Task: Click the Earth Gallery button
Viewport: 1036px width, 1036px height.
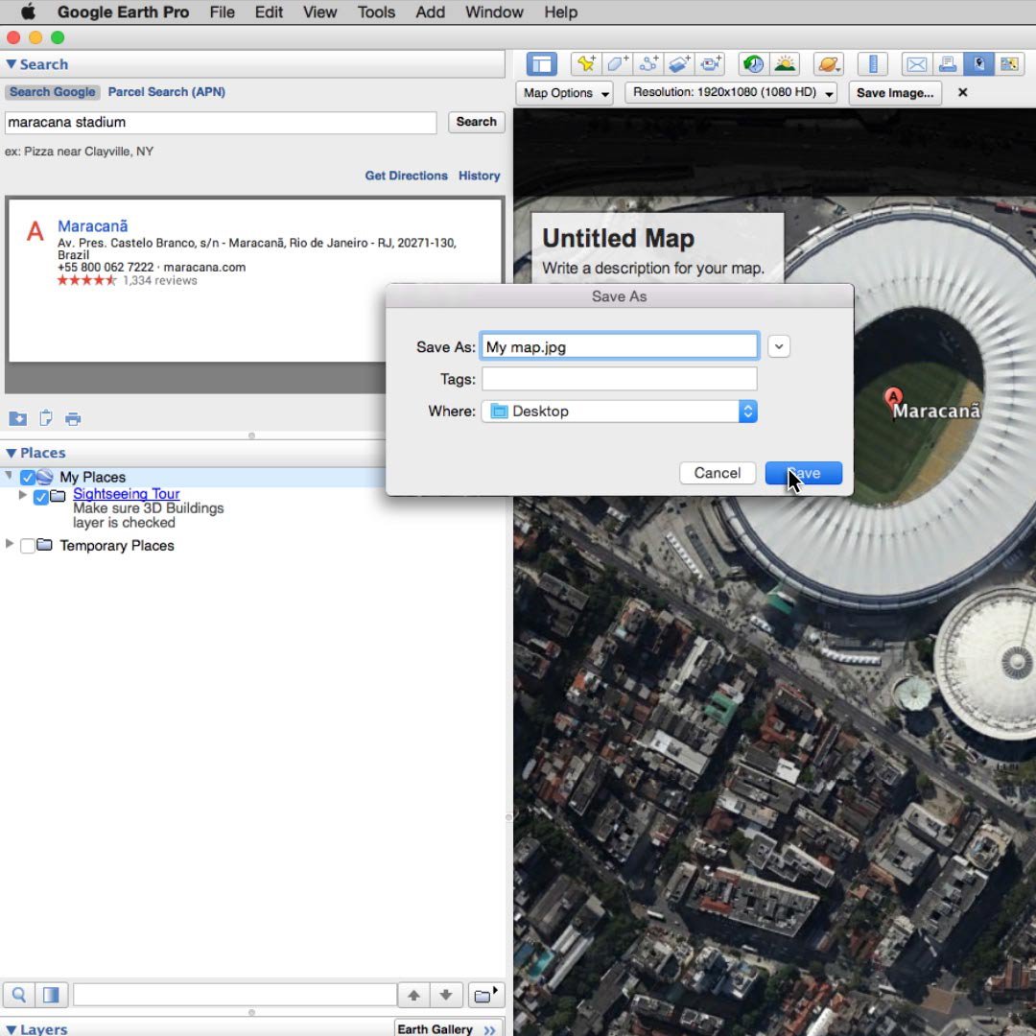Action: click(447, 1028)
